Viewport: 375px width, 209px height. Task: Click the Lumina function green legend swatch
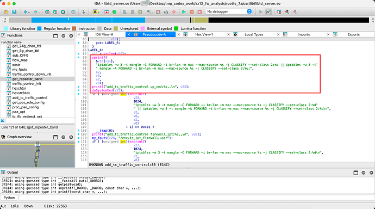point(176,28)
